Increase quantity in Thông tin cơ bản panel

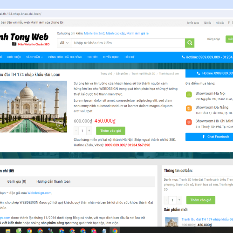coord(179,200)
